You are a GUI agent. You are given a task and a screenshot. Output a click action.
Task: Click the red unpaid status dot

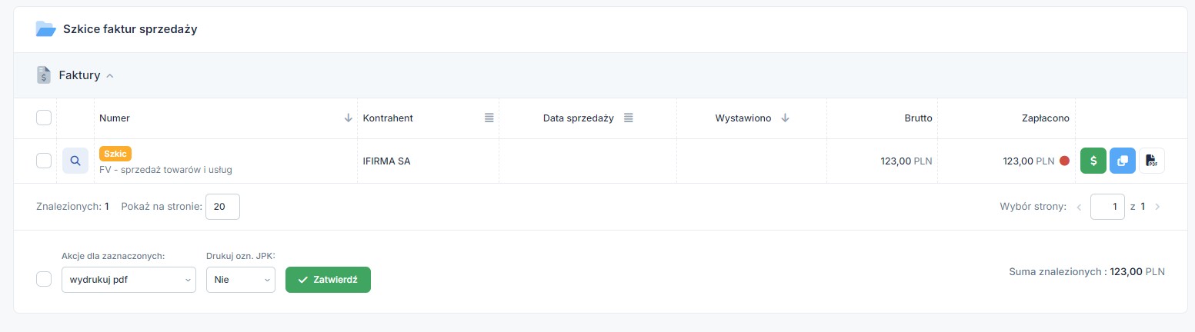[1064, 161]
